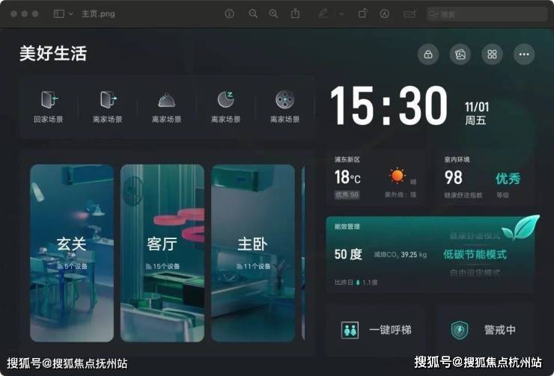Image resolution: width=554 pixels, height=376 pixels.
Task: Toggle the 警戒中 security shield
Action: (460, 330)
